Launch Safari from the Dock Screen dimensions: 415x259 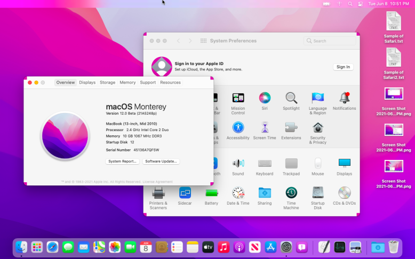click(52, 247)
